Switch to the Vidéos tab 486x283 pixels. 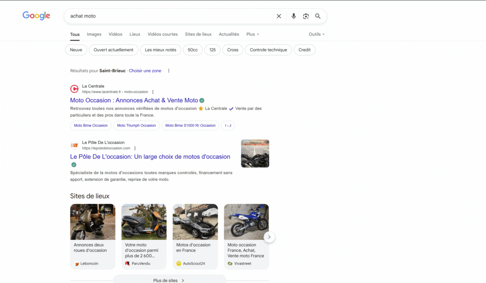(x=115, y=34)
